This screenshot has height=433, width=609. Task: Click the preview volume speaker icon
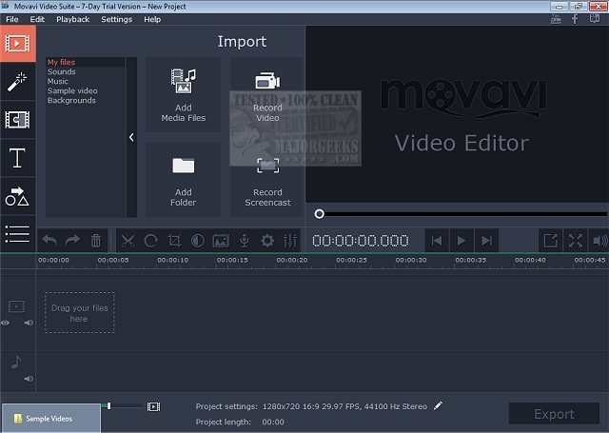point(599,241)
